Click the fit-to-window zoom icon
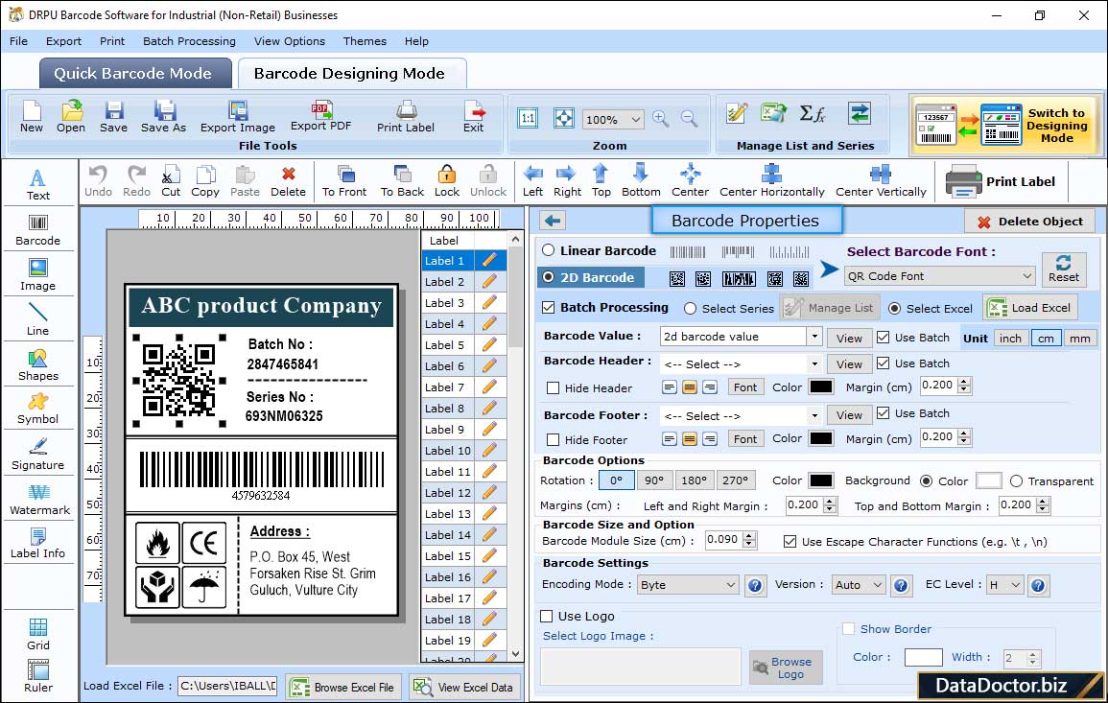Image resolution: width=1108 pixels, height=703 pixels. (x=564, y=118)
